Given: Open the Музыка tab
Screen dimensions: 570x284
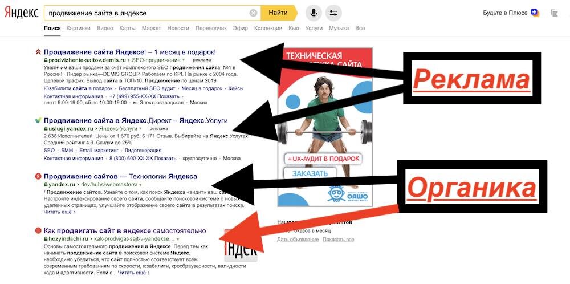Looking at the screenshot, I should 339,28.
